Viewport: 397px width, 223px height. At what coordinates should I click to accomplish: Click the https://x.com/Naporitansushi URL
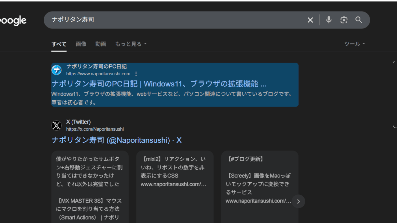click(95, 129)
